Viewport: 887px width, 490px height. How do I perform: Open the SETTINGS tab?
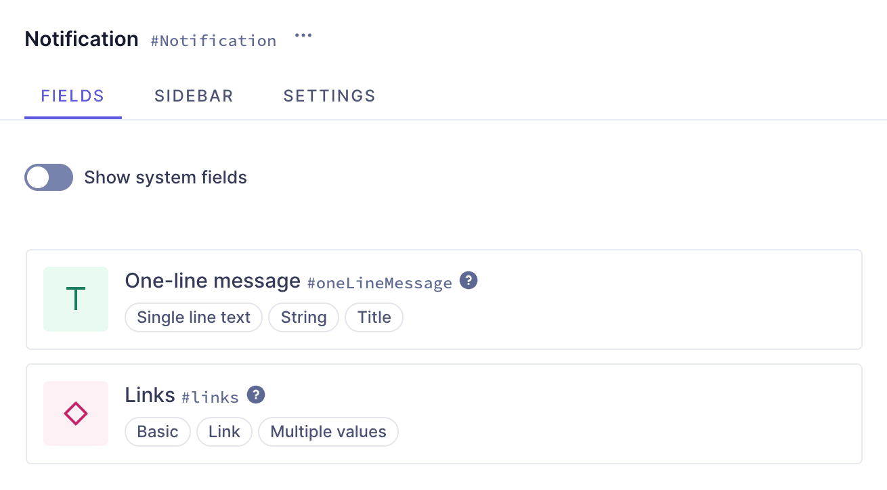(329, 96)
